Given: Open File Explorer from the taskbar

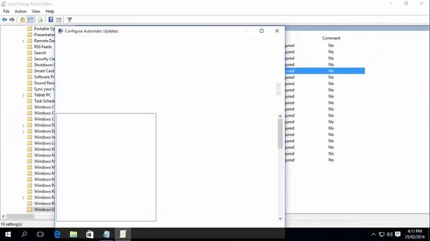Looking at the screenshot, I should point(73,234).
